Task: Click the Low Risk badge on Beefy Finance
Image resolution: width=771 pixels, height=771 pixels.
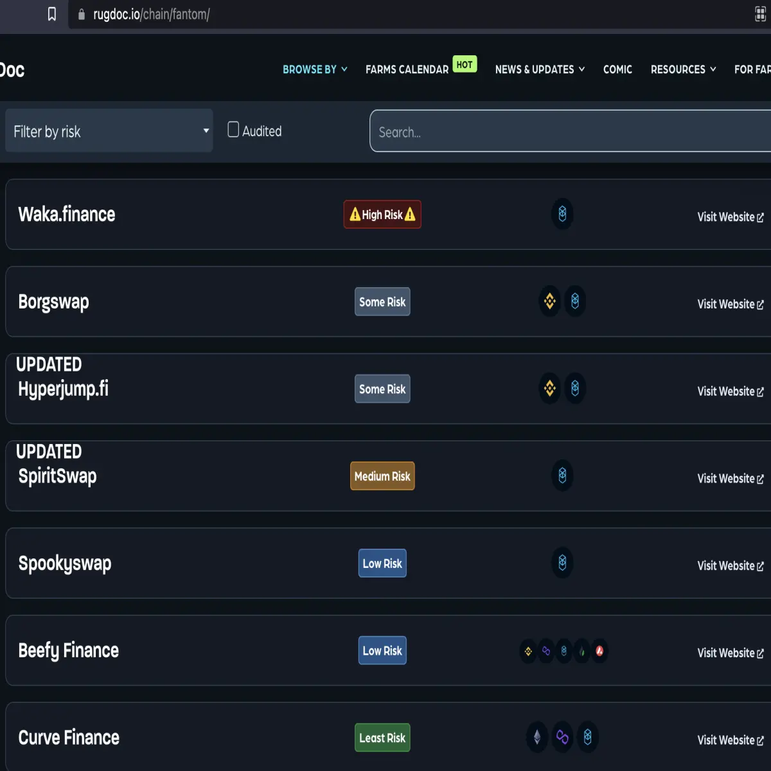Action: 382,650
